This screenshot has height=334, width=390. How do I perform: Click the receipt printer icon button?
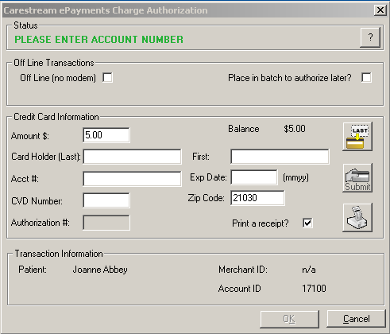pos(357,218)
